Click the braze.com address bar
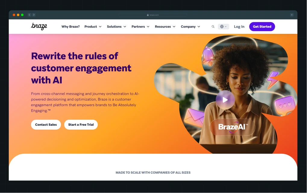307x193 pixels. pyautogui.click(x=153, y=15)
